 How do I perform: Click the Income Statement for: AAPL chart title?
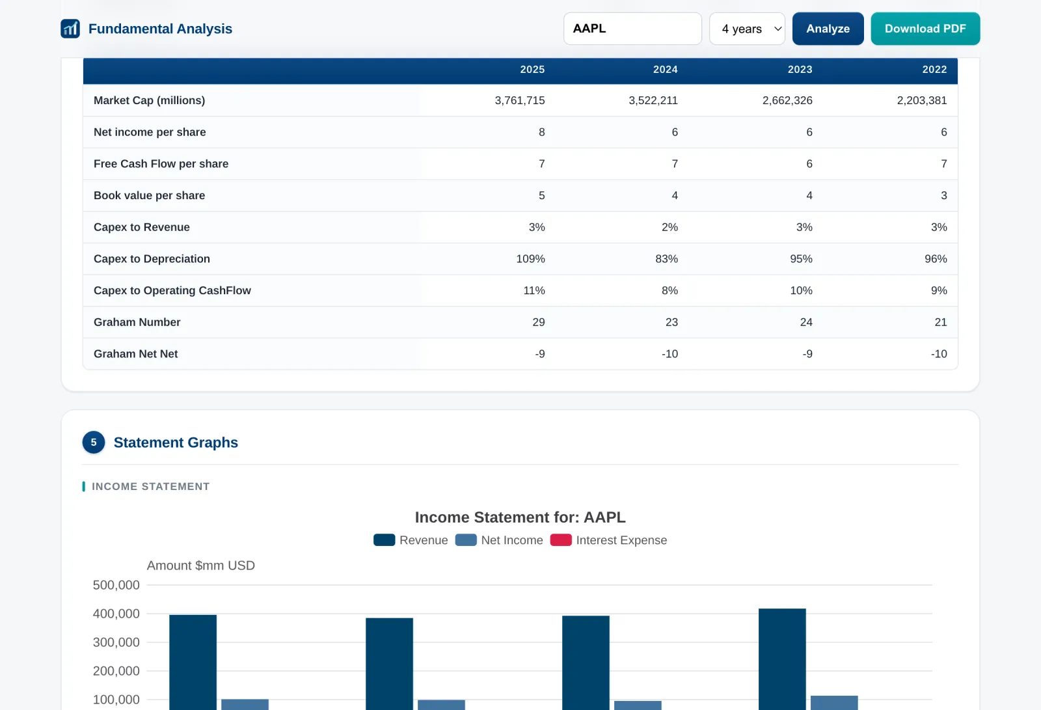520,517
